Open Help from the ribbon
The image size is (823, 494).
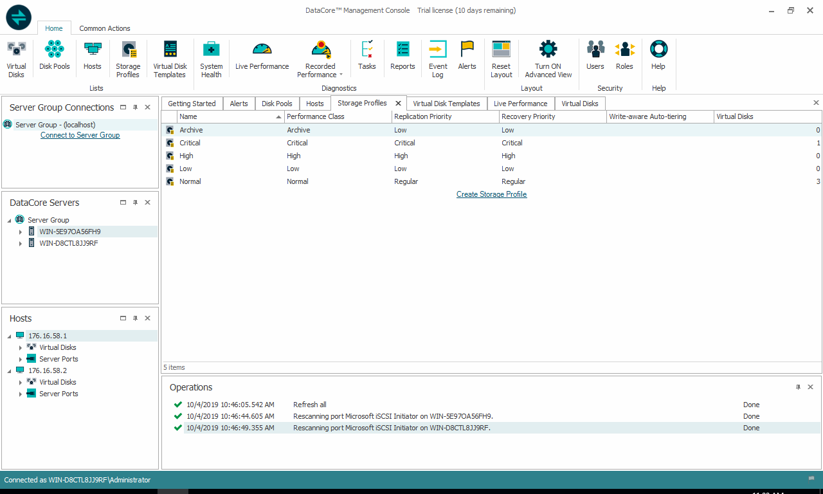coord(658,55)
